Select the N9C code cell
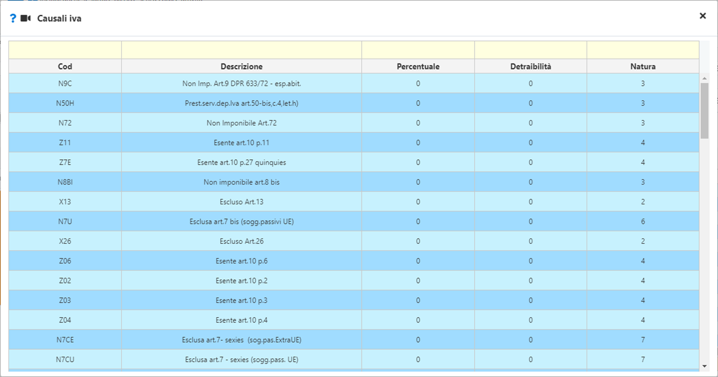The image size is (718, 377). point(65,83)
